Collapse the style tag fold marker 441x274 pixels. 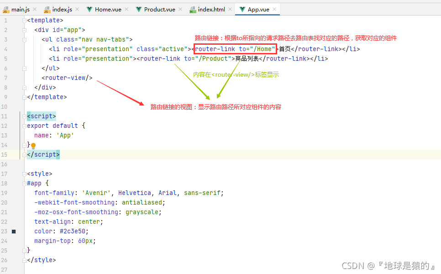[x=25, y=174]
